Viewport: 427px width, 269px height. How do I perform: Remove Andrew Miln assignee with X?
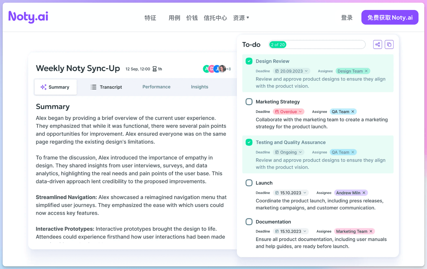click(364, 193)
